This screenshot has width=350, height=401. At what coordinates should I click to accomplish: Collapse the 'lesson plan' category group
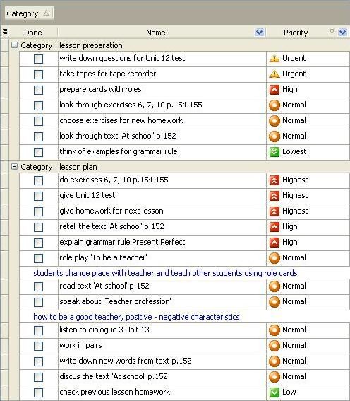(15, 167)
